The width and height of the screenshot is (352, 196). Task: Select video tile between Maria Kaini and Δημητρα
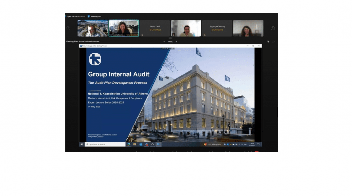(x=186, y=28)
